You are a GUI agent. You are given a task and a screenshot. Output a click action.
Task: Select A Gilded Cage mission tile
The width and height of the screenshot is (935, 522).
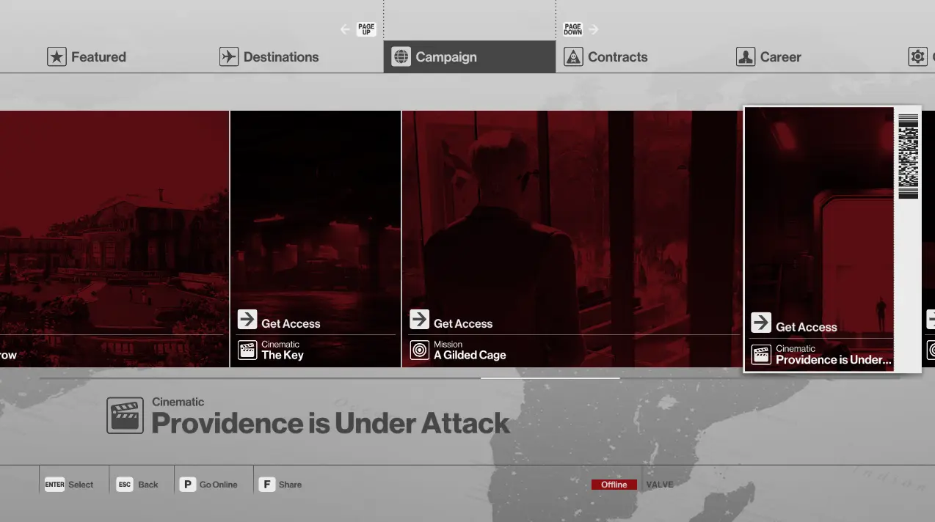coord(572,239)
